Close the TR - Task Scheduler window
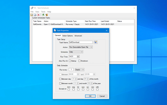167x105 pixels. 134,8
